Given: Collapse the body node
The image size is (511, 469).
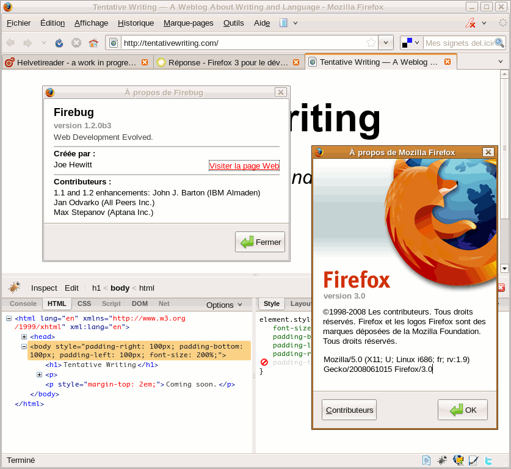Looking at the screenshot, I should [24, 346].
